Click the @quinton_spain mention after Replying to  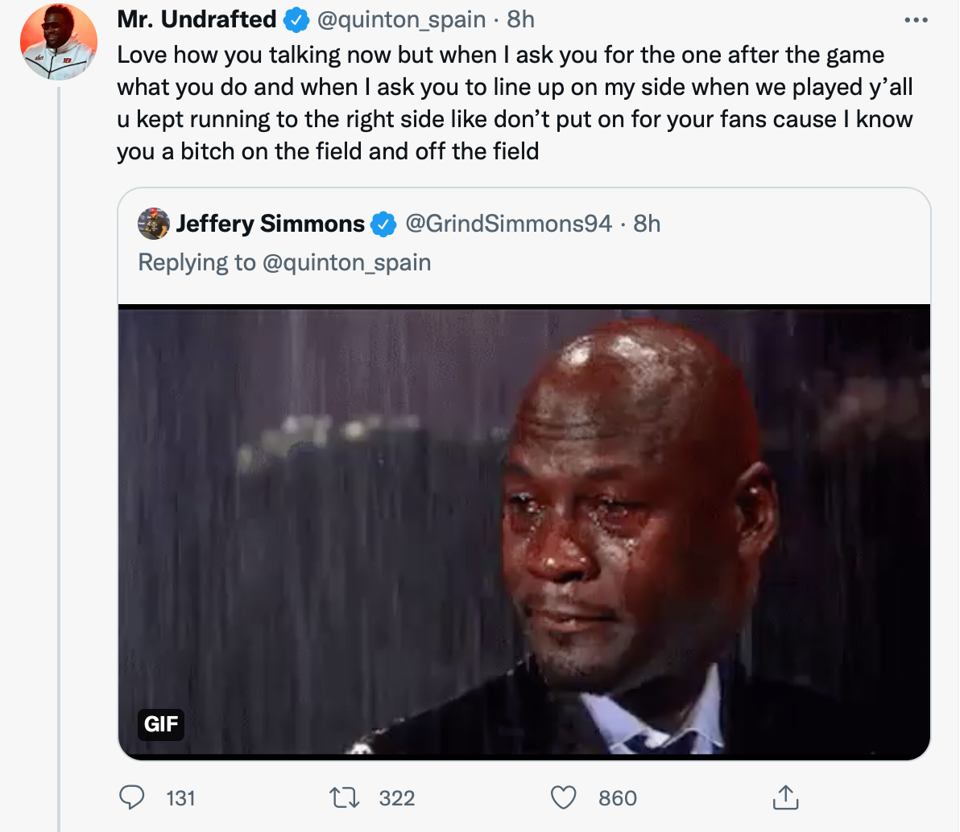[x=346, y=262]
